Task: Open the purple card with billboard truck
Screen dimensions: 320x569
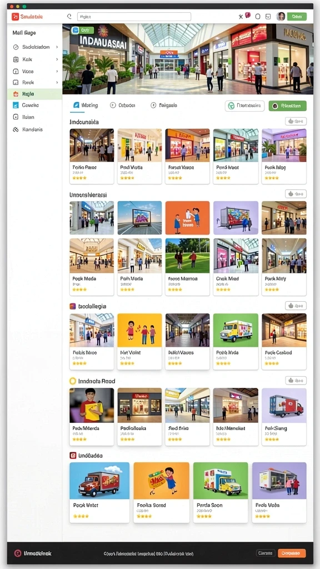Action: click(236, 218)
